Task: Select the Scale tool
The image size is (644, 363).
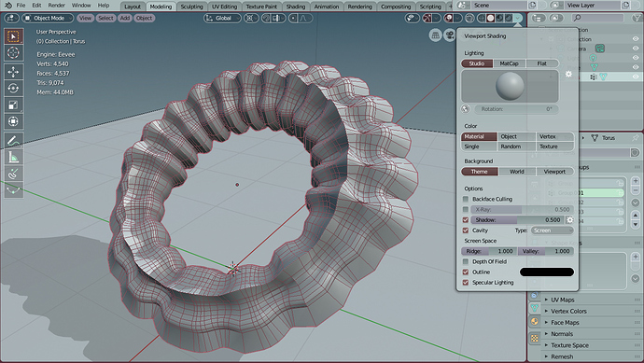Action: (14, 105)
